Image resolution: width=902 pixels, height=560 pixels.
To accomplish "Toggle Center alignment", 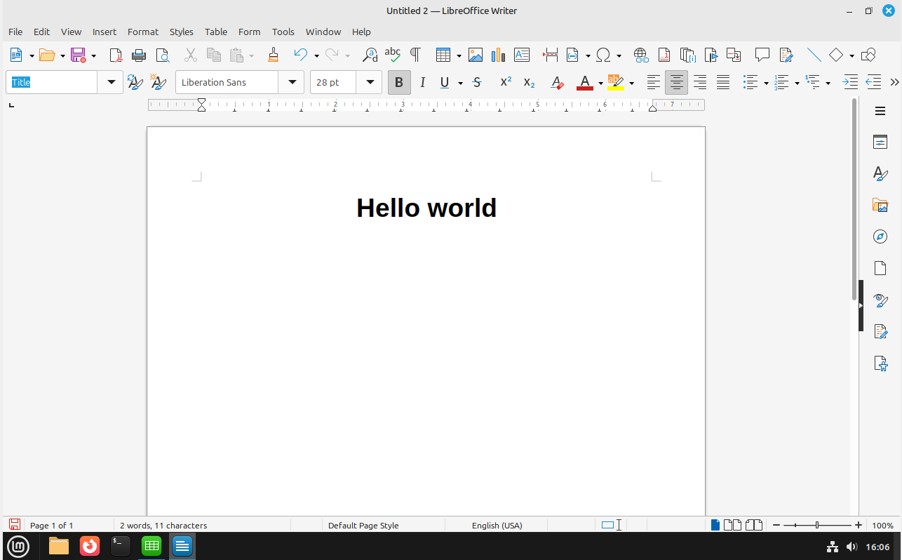I will point(677,82).
